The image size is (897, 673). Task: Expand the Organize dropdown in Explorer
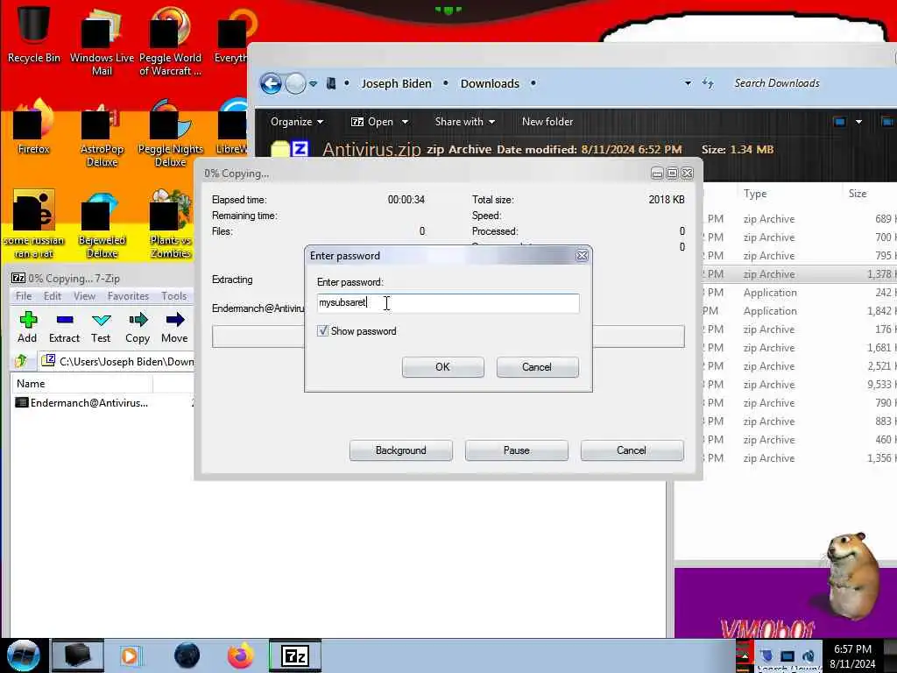point(297,121)
